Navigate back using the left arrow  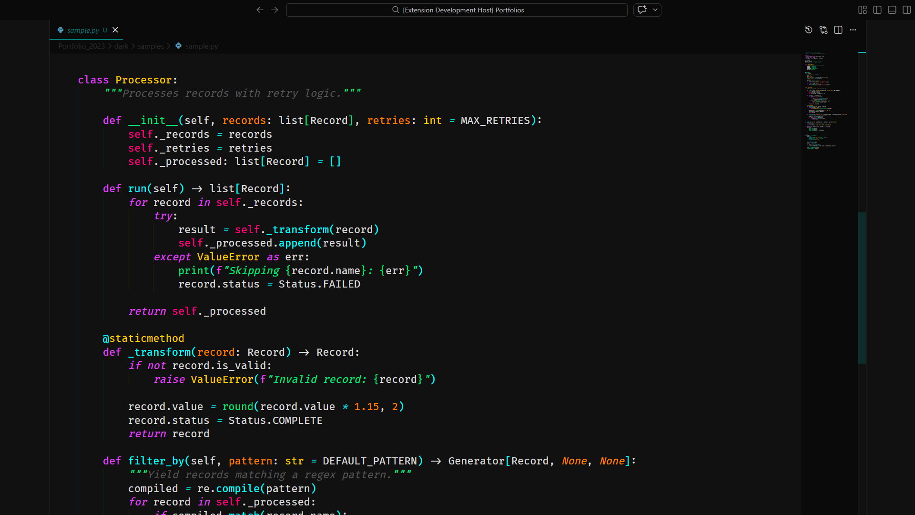pyautogui.click(x=260, y=10)
